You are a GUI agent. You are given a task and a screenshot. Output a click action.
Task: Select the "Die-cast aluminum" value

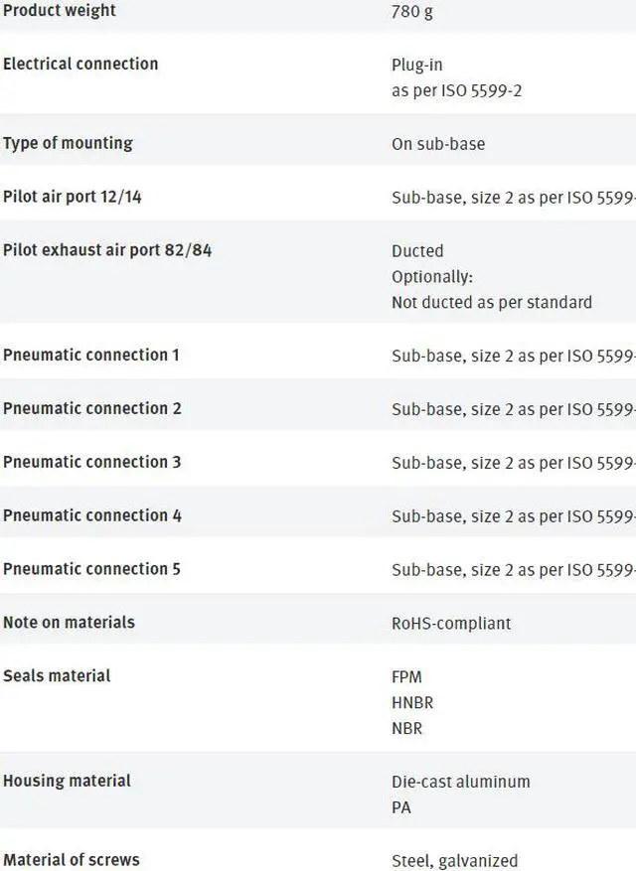[x=461, y=783]
